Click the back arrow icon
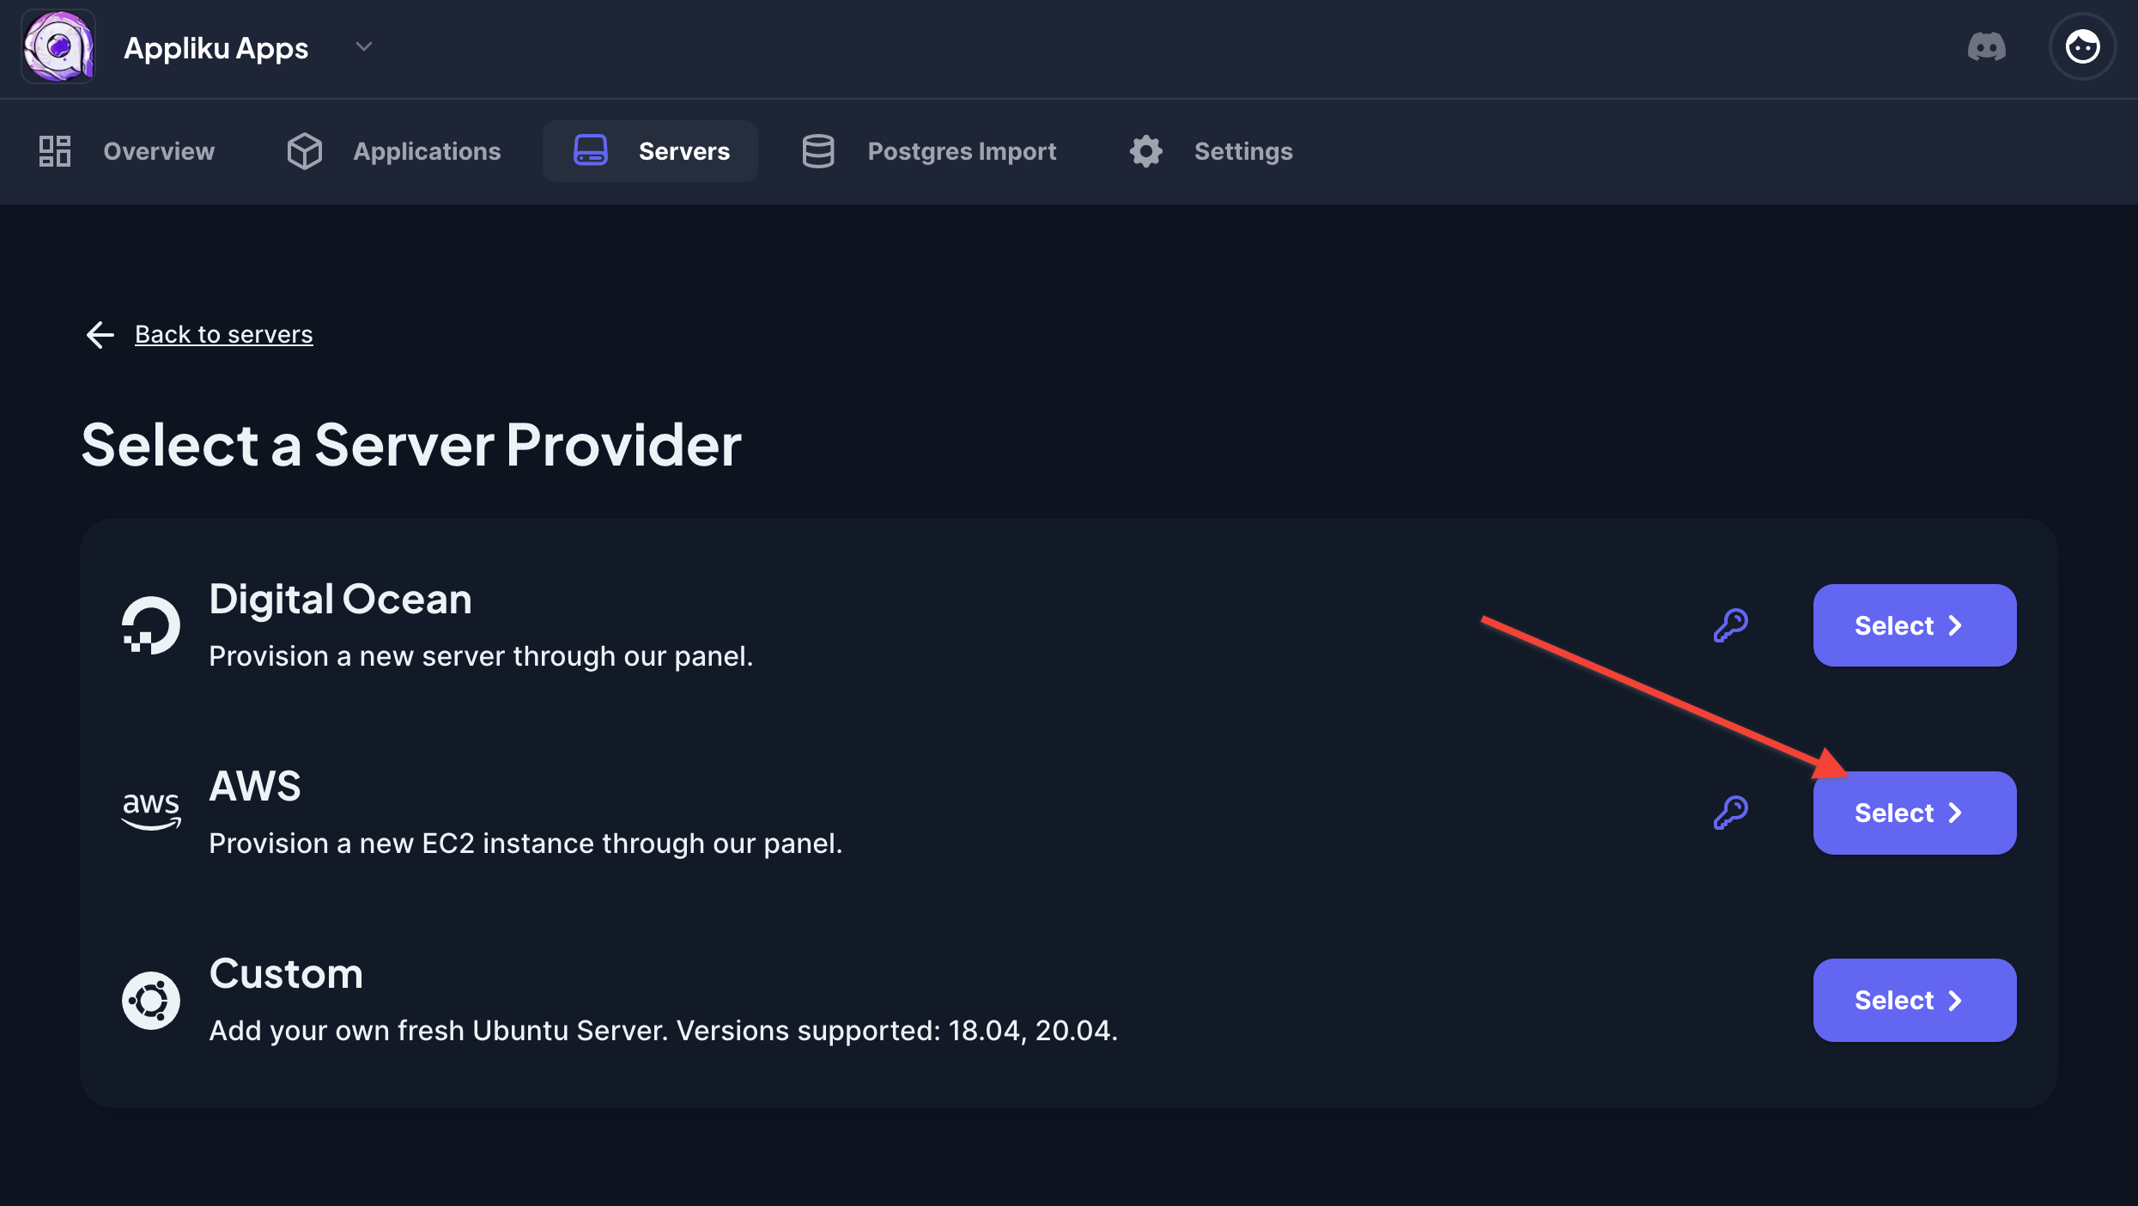The width and height of the screenshot is (2138, 1206). pyautogui.click(x=100, y=334)
